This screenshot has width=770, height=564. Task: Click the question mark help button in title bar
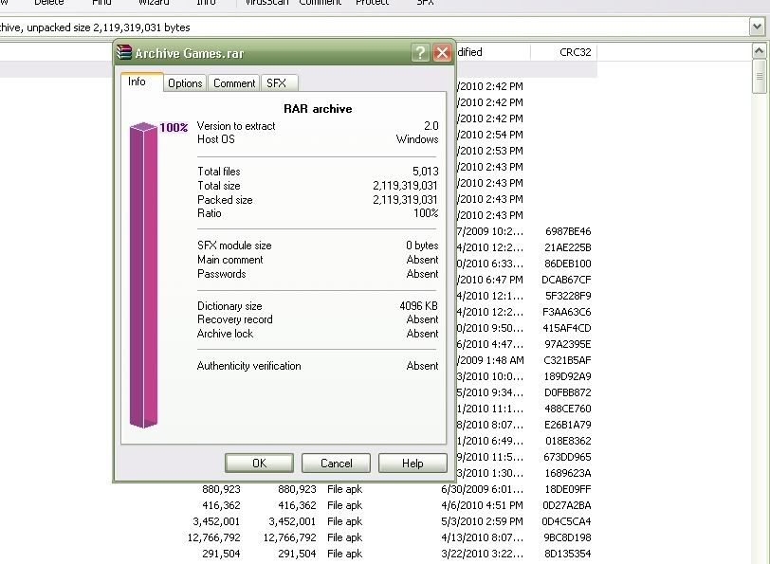420,52
